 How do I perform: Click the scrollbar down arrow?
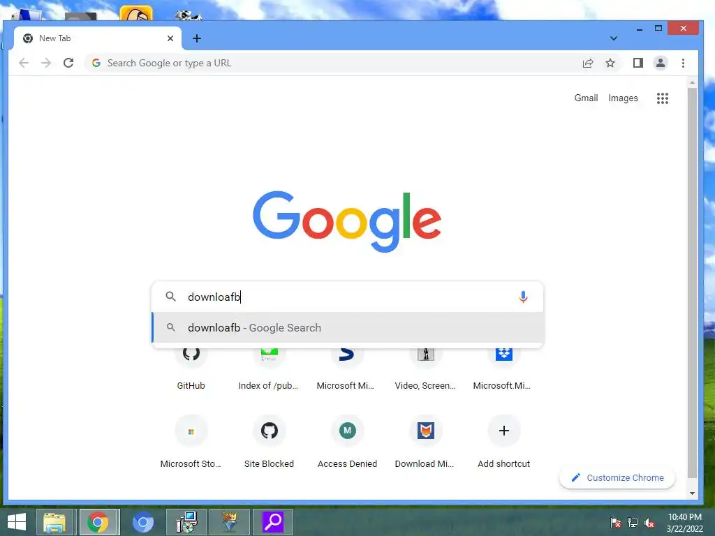(692, 493)
